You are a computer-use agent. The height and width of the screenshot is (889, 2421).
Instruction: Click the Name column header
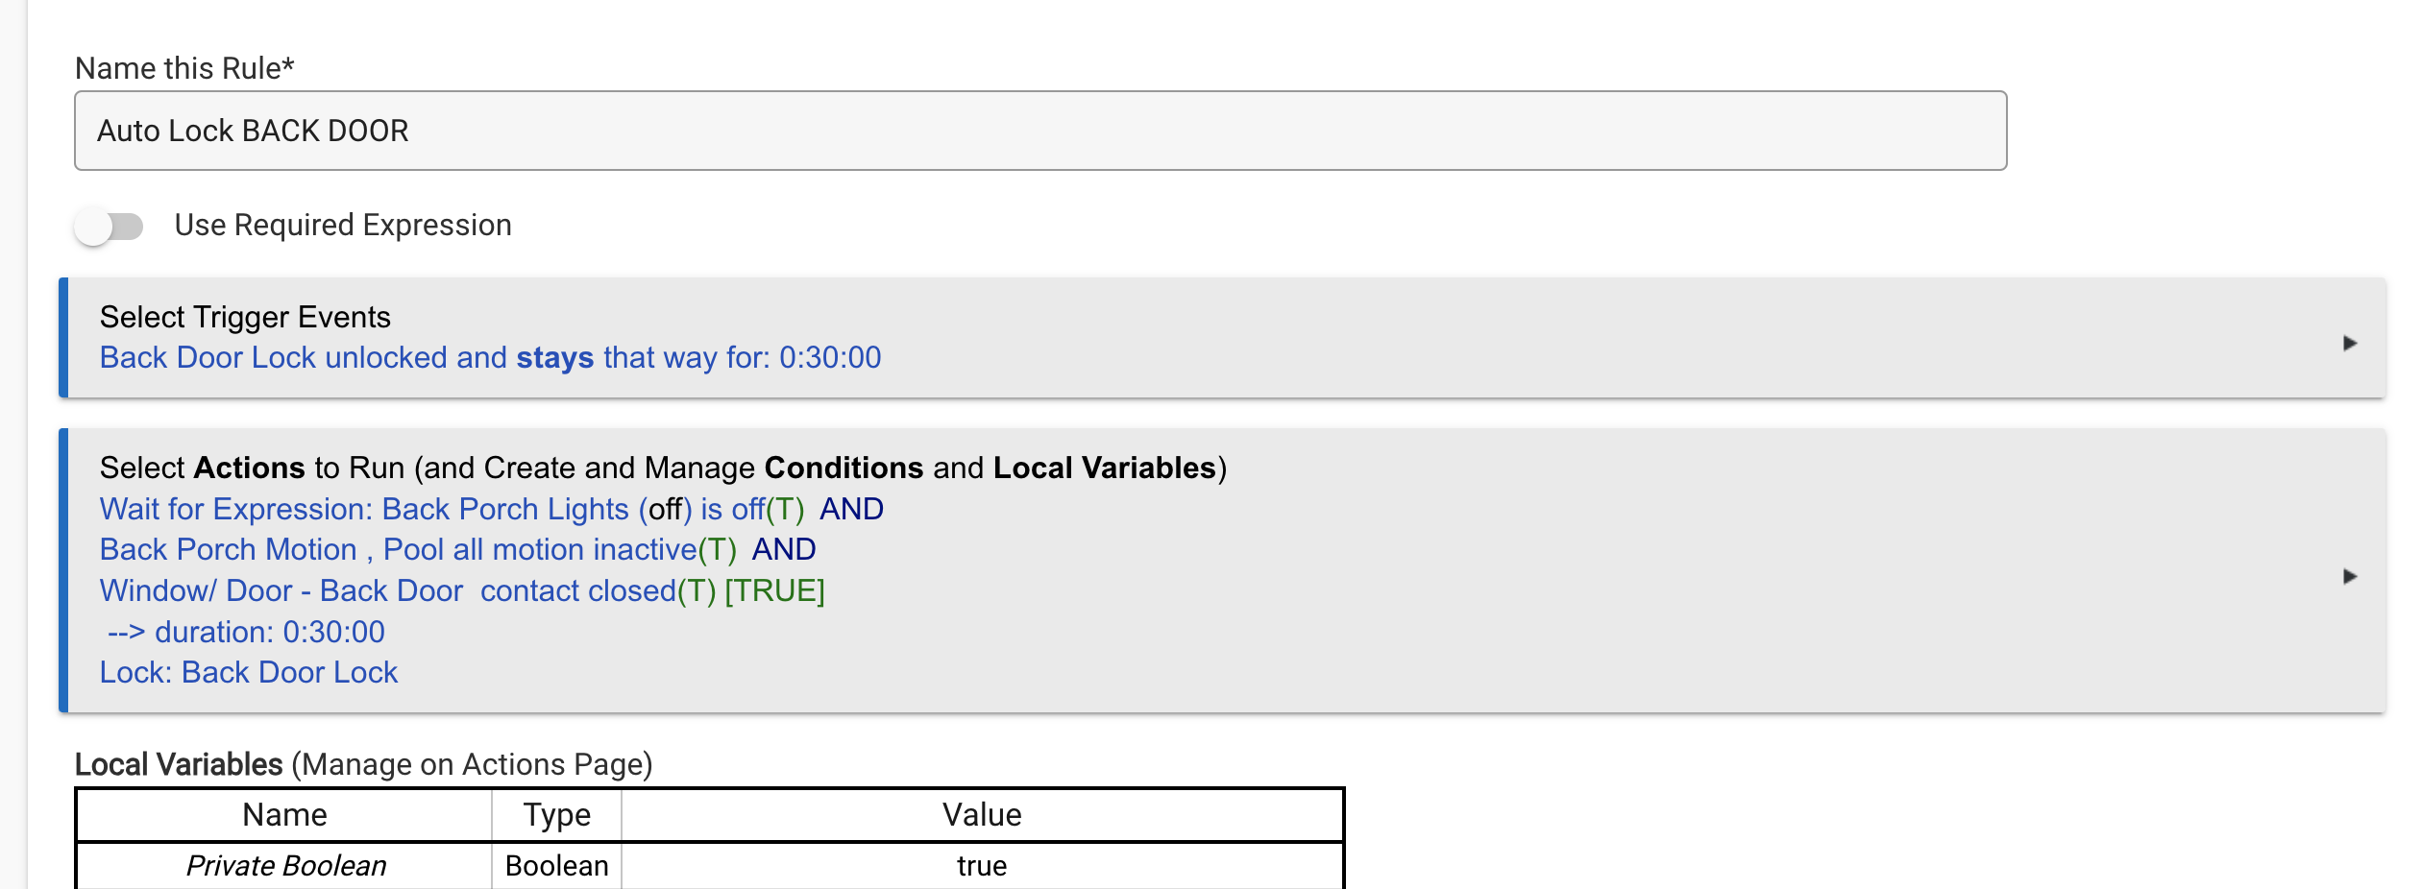click(x=284, y=815)
